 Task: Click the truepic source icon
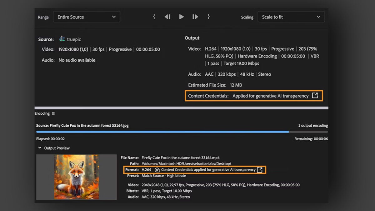point(62,39)
